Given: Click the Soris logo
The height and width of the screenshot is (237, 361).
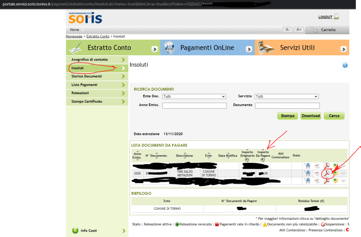Looking at the screenshot, I should pos(85,18).
